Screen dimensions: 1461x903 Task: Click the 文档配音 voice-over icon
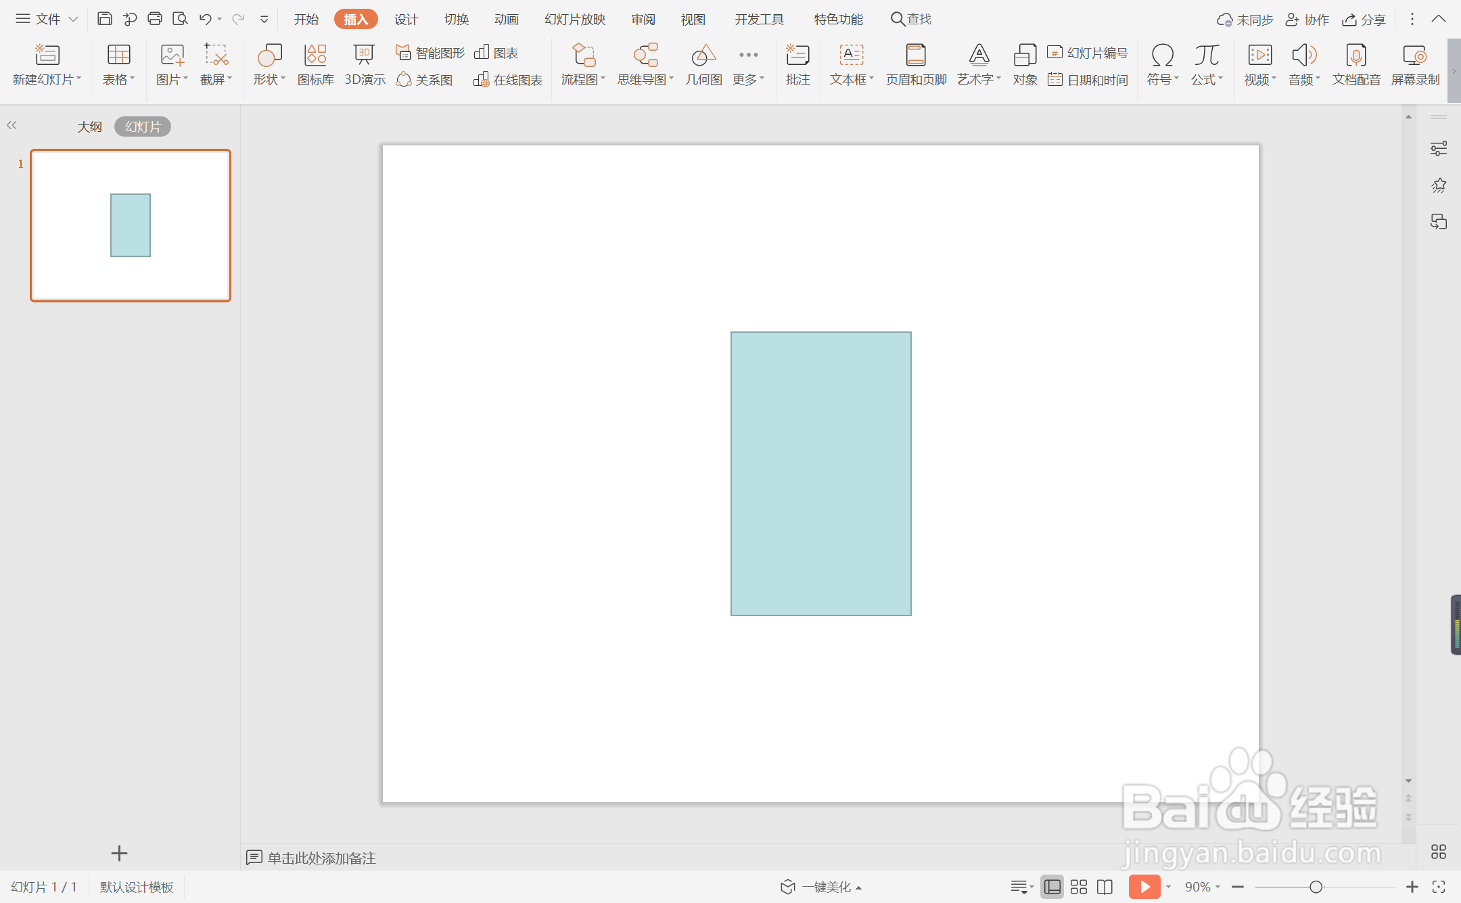(x=1356, y=64)
